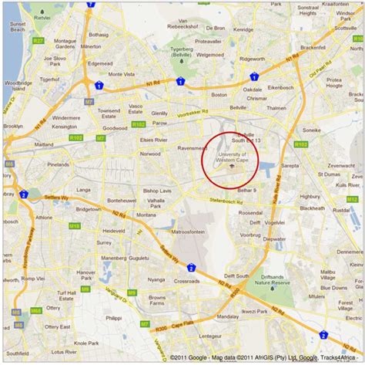Click the green R102 marker near Parow
The width and height of the screenshot is (365, 365).
(x=139, y=124)
